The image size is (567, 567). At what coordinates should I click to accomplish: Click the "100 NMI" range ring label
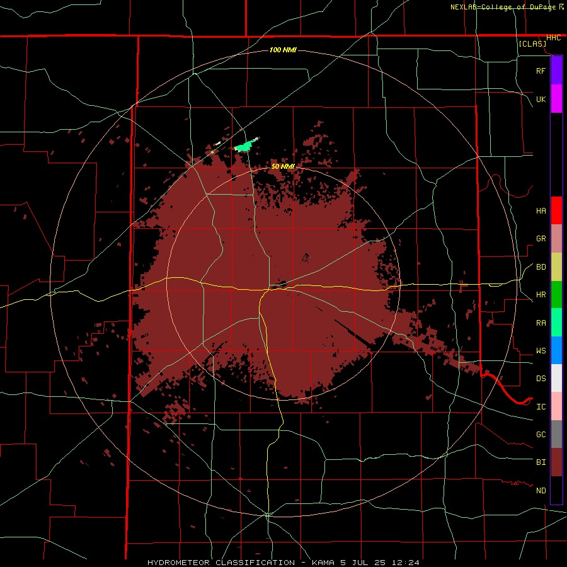tap(283, 50)
